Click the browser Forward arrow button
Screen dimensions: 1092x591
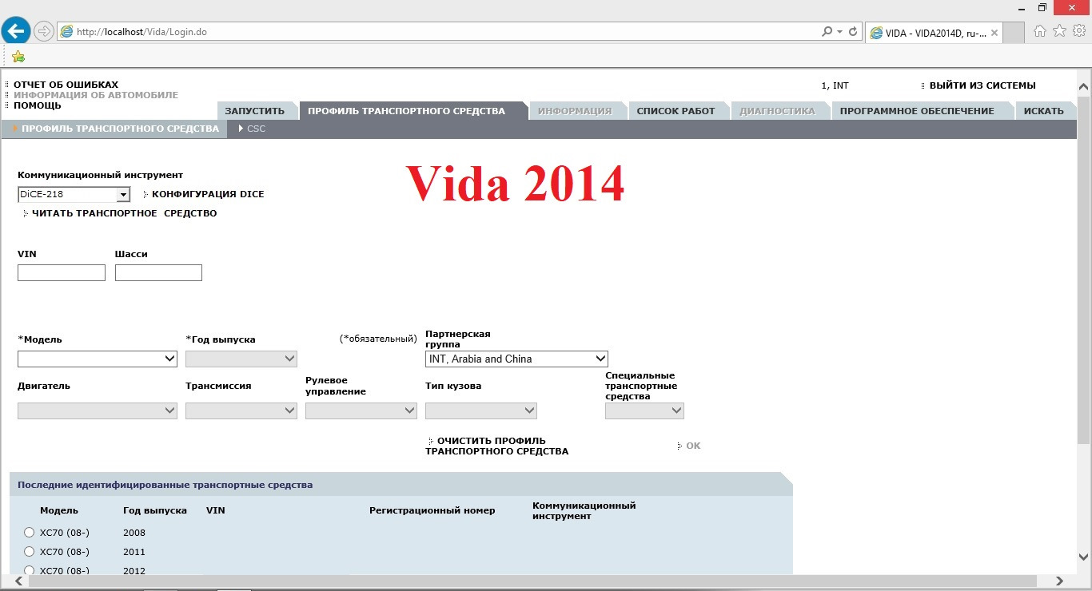pos(43,31)
